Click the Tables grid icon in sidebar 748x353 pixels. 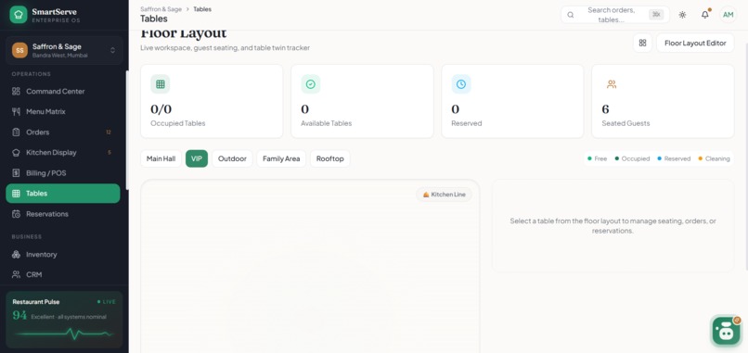coord(16,194)
